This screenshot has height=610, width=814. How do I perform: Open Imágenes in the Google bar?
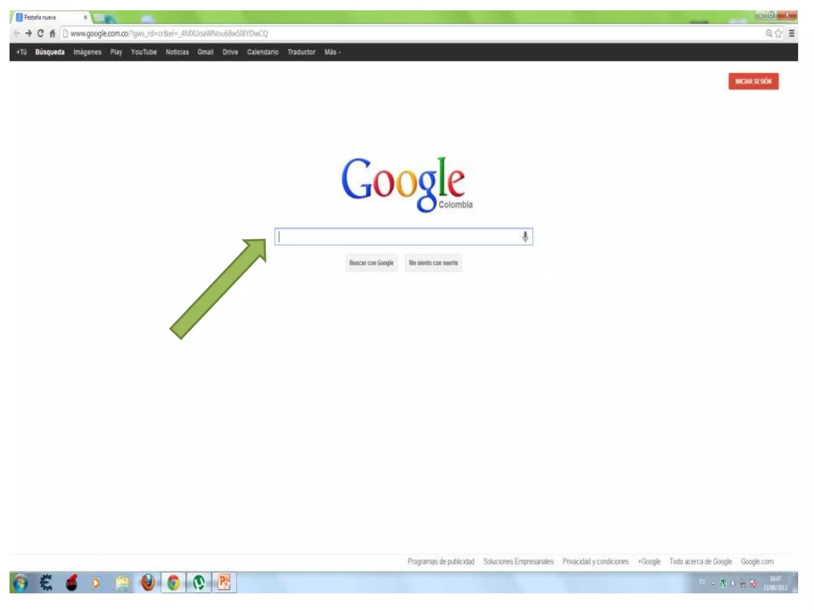click(x=87, y=52)
